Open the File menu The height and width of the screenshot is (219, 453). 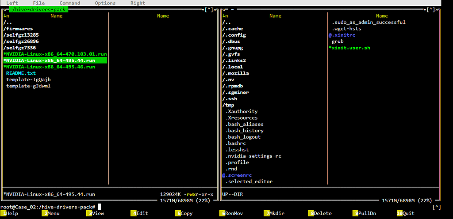click(x=38, y=3)
